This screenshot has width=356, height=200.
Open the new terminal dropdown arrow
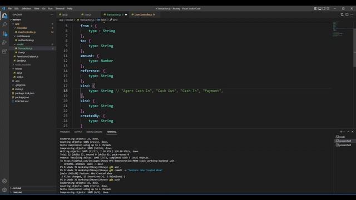[x=344, y=132]
